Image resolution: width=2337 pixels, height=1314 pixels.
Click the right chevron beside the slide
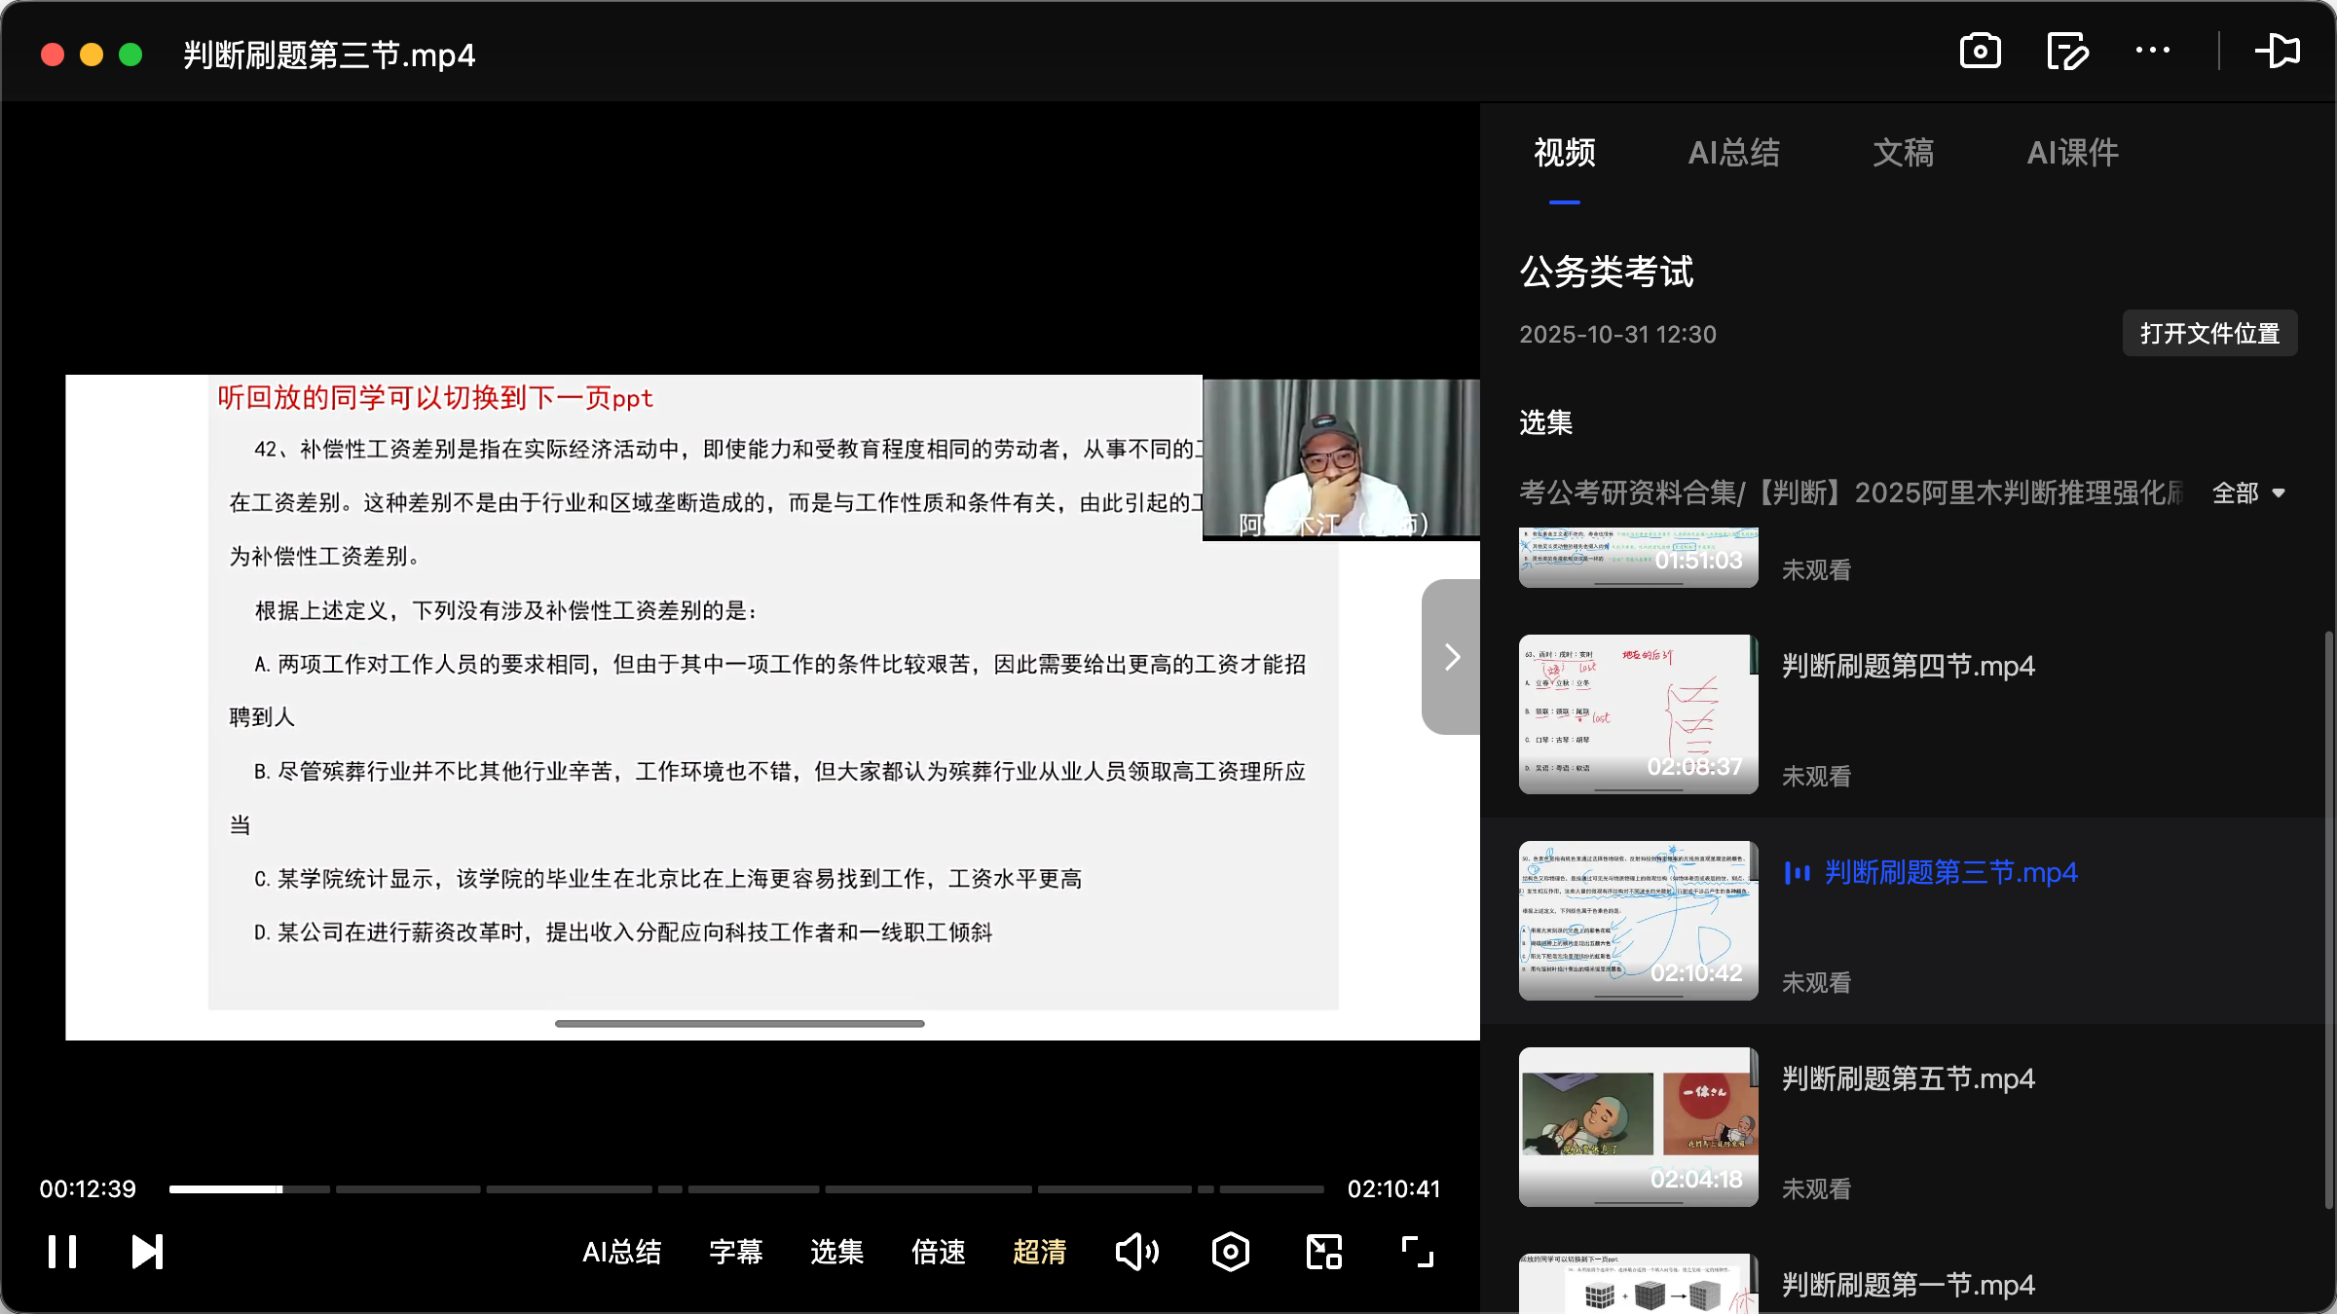(x=1451, y=656)
